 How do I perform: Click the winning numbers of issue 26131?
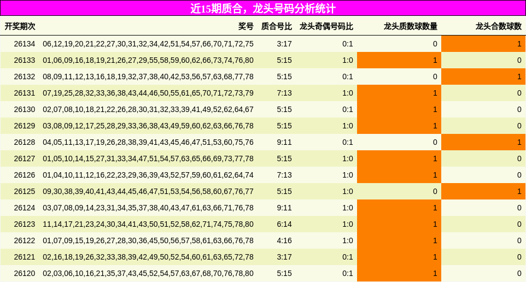pos(148,93)
